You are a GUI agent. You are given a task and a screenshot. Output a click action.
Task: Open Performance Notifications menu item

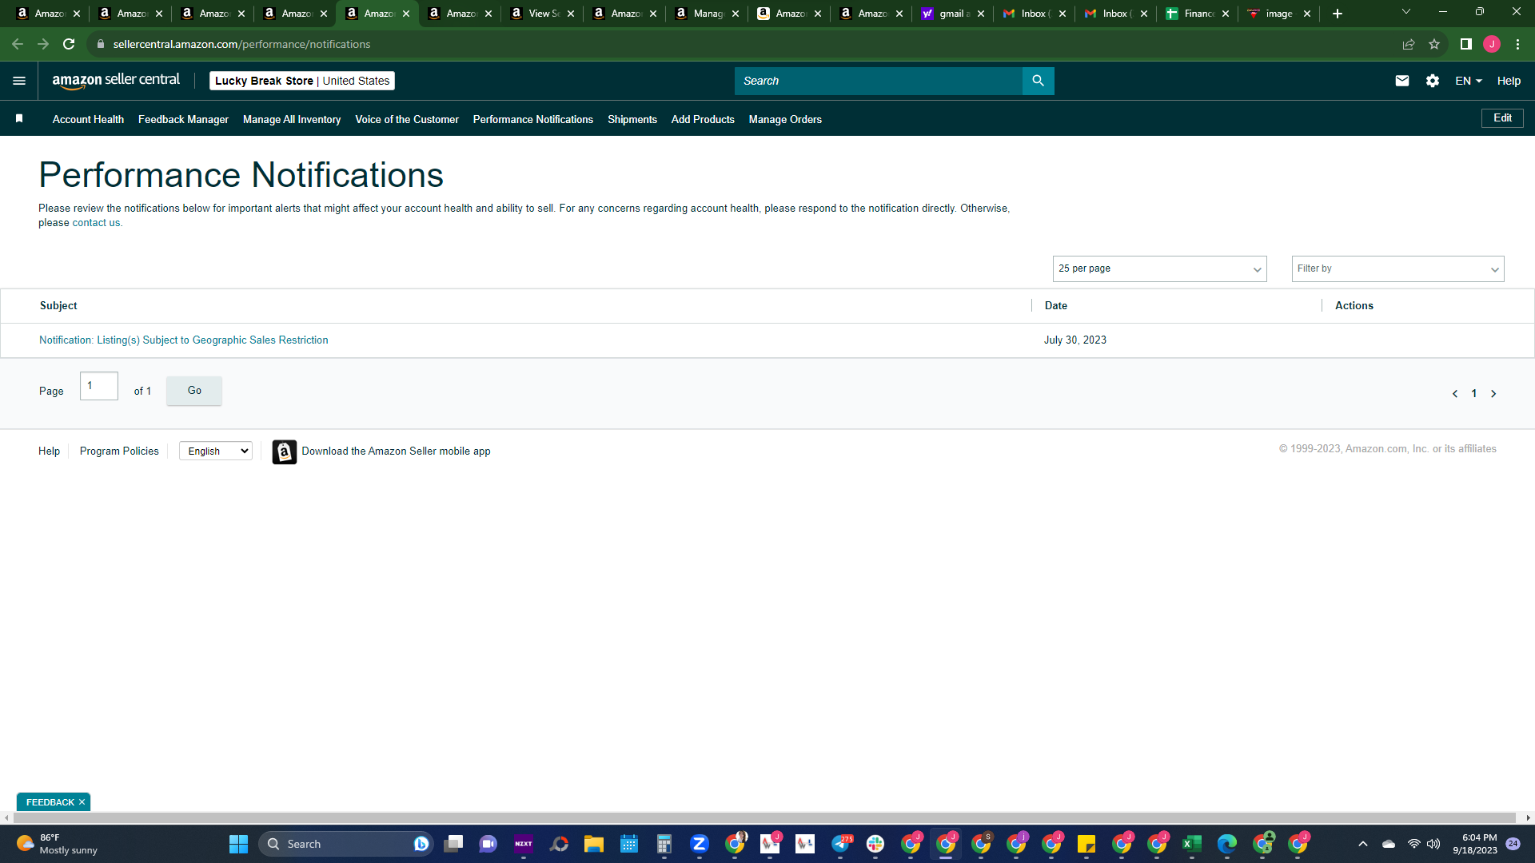point(533,119)
